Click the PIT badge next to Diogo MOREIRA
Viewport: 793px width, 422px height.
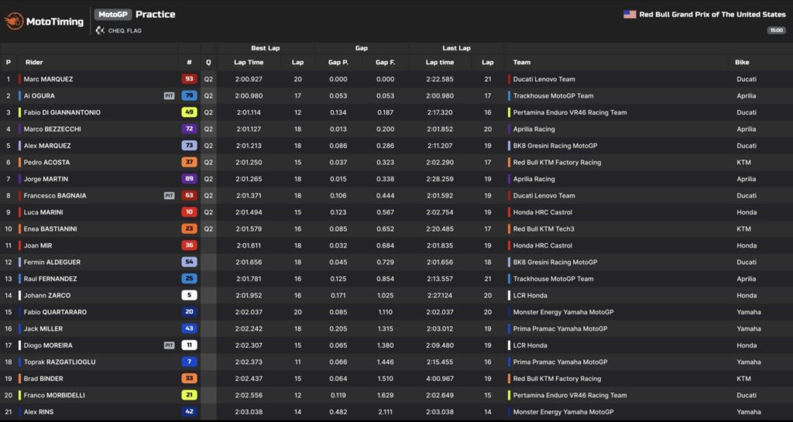pos(169,345)
